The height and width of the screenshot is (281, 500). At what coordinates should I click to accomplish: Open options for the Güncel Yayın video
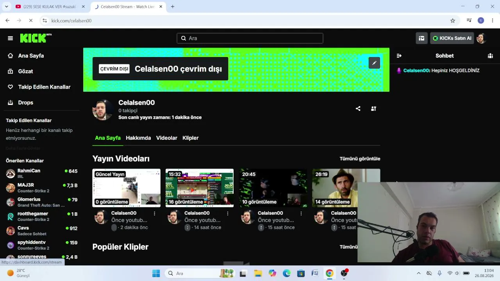pyautogui.click(x=155, y=213)
